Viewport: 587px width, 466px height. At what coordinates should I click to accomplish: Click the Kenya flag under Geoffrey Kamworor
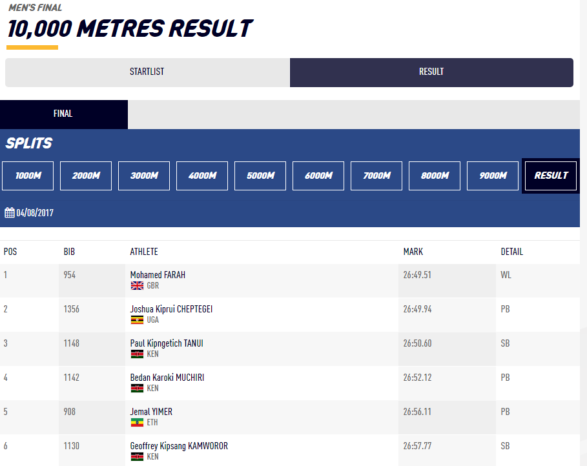pos(137,457)
